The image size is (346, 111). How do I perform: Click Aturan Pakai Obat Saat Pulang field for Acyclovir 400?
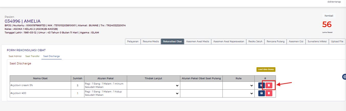[x=201, y=93]
